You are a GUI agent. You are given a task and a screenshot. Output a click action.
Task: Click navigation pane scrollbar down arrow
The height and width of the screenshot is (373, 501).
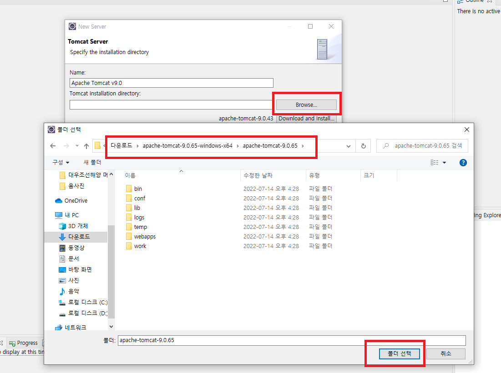click(111, 326)
